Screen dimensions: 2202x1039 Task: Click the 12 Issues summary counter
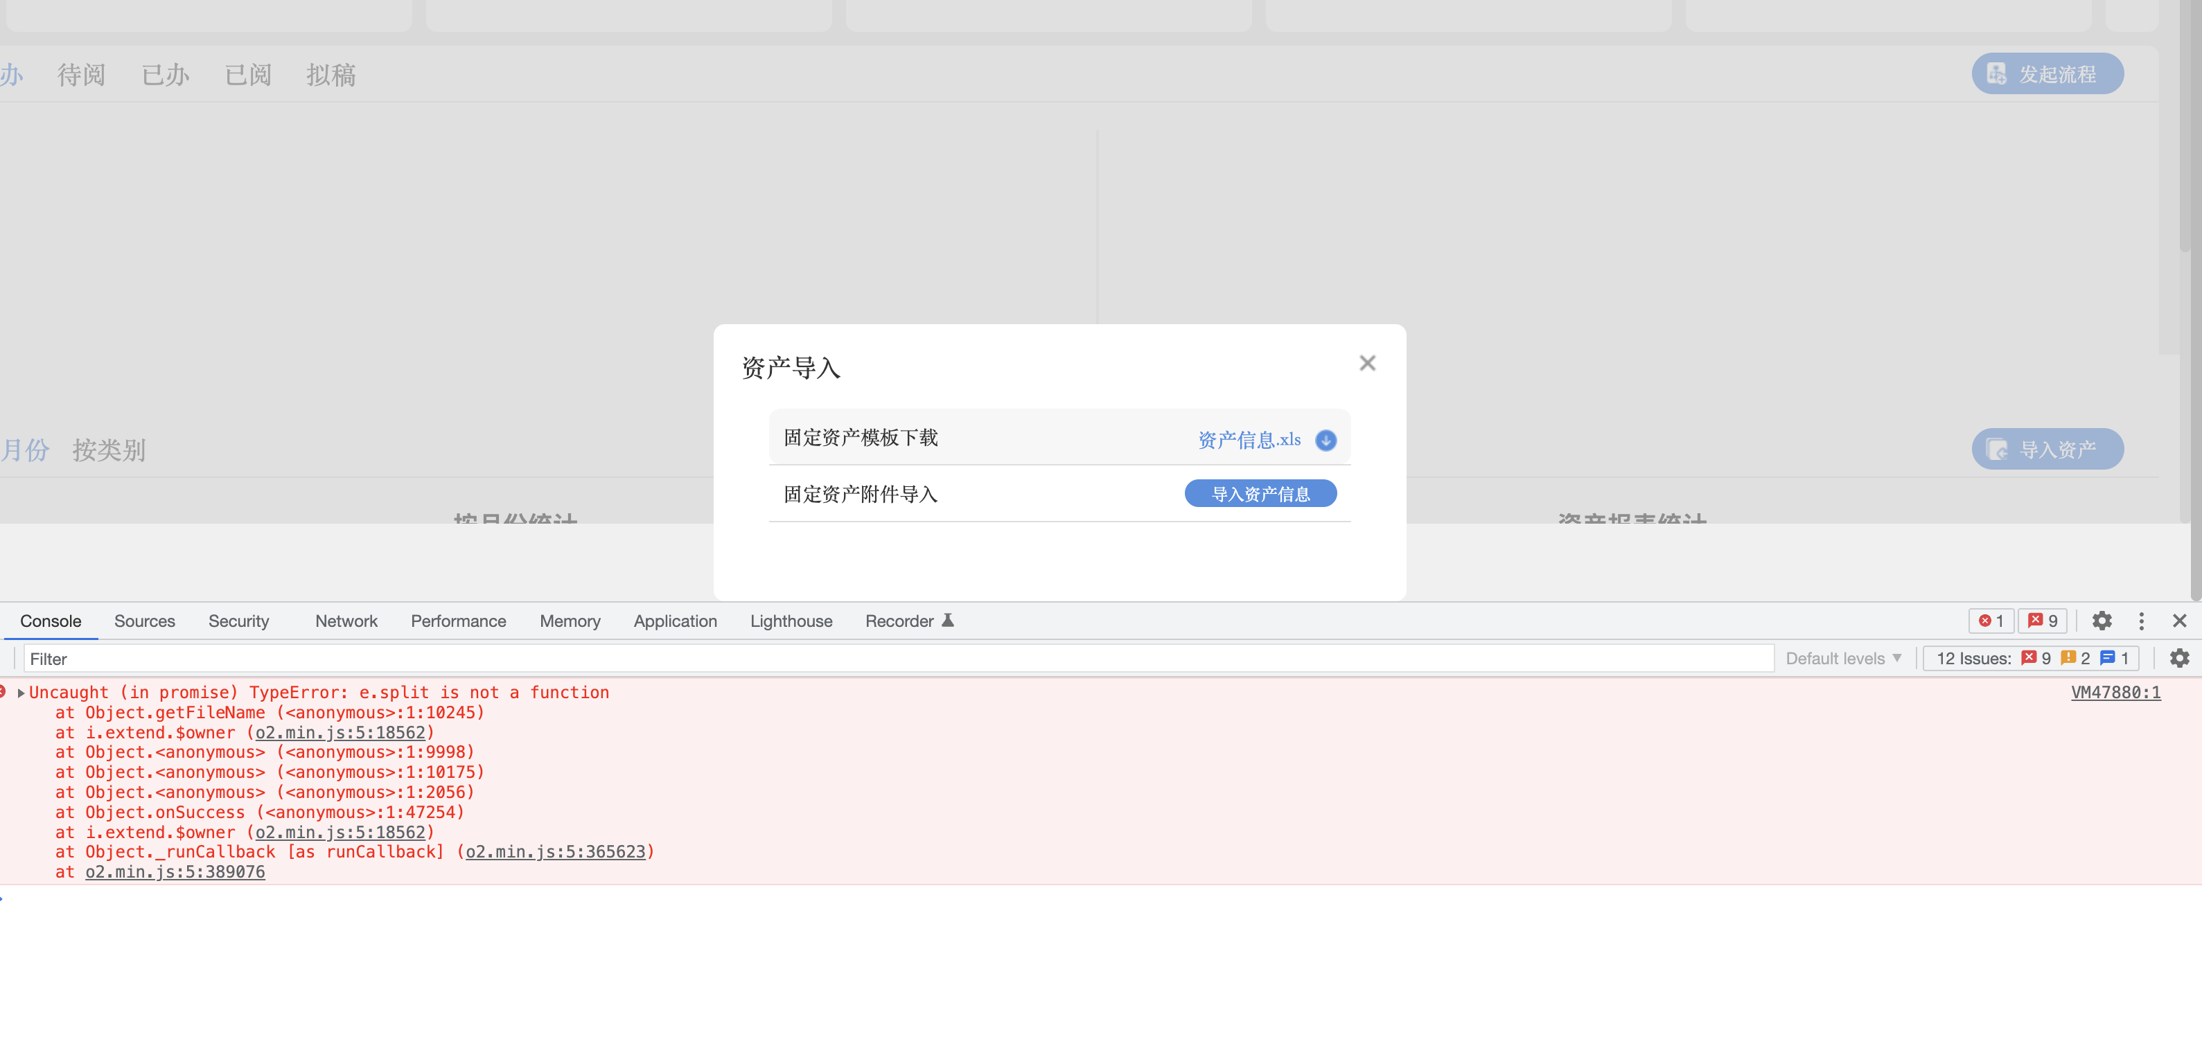click(x=2030, y=658)
